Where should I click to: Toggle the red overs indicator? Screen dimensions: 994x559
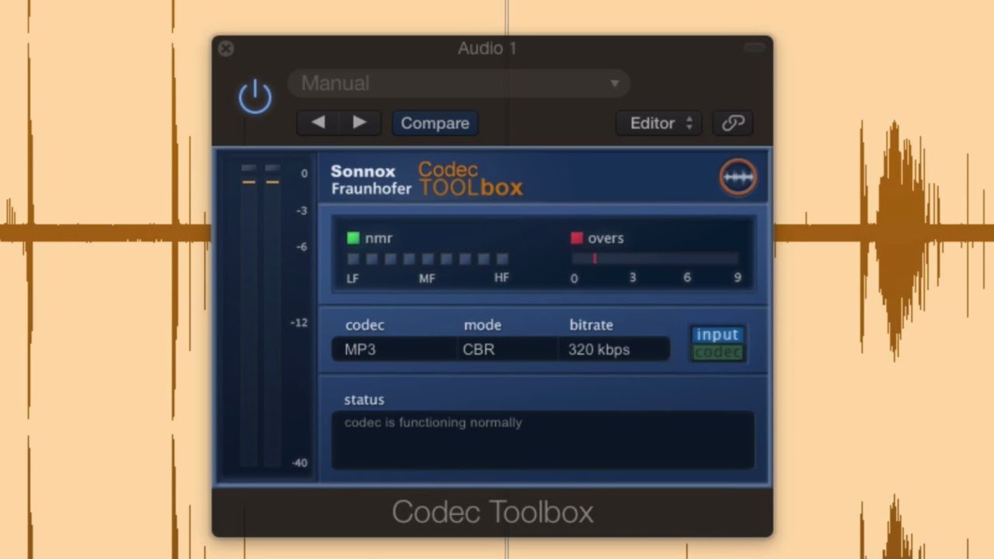(576, 238)
